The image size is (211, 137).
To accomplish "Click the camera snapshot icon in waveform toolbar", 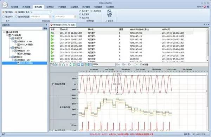I will click(56, 64).
